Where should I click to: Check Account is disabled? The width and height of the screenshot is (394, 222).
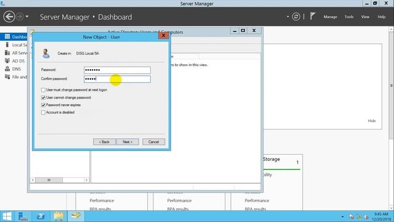coord(43,112)
